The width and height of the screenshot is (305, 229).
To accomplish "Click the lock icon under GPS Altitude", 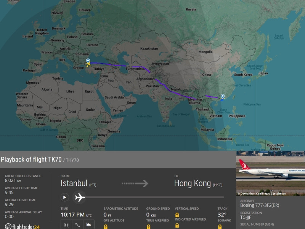I will 106,226.
